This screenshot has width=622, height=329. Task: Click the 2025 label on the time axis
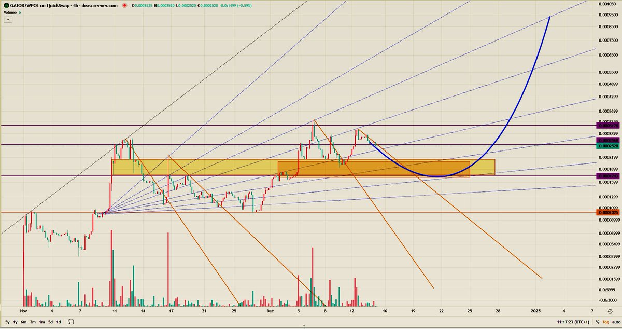pos(536,310)
